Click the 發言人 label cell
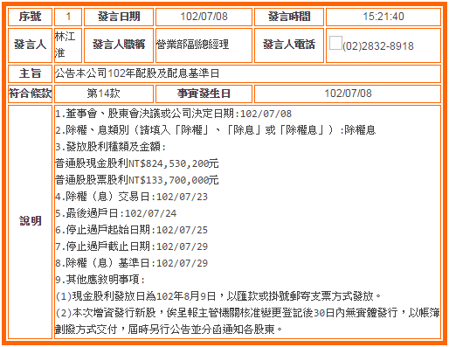 (x=30, y=45)
